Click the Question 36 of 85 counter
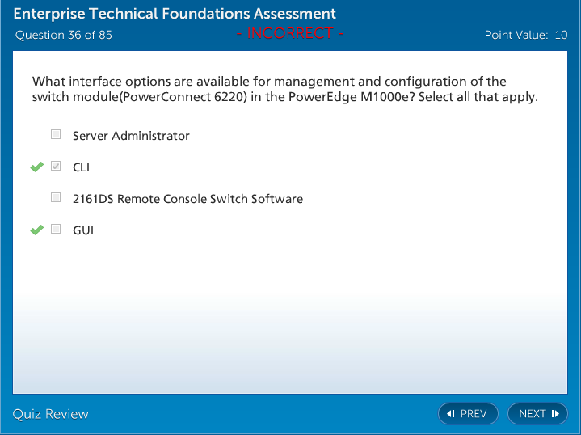Image resolution: width=581 pixels, height=435 pixels. coord(64,35)
